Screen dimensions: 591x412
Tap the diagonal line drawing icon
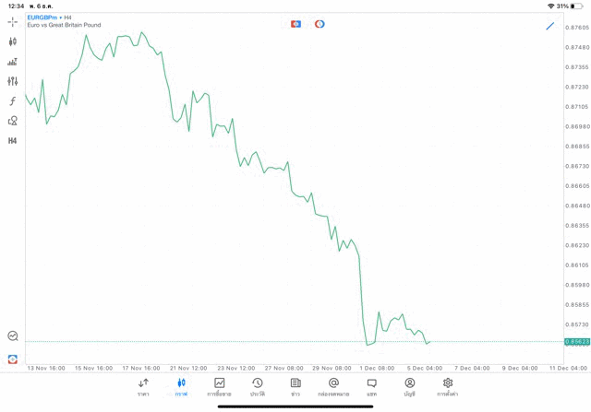pos(550,26)
